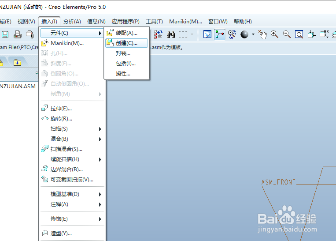The width and height of the screenshot is (336, 241).
Task: Choose 边界混合(B)... command
Action: click(72, 169)
